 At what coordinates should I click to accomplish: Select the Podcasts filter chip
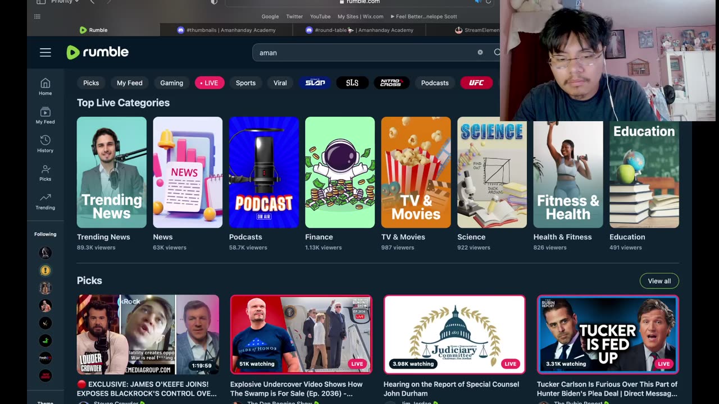pyautogui.click(x=435, y=82)
